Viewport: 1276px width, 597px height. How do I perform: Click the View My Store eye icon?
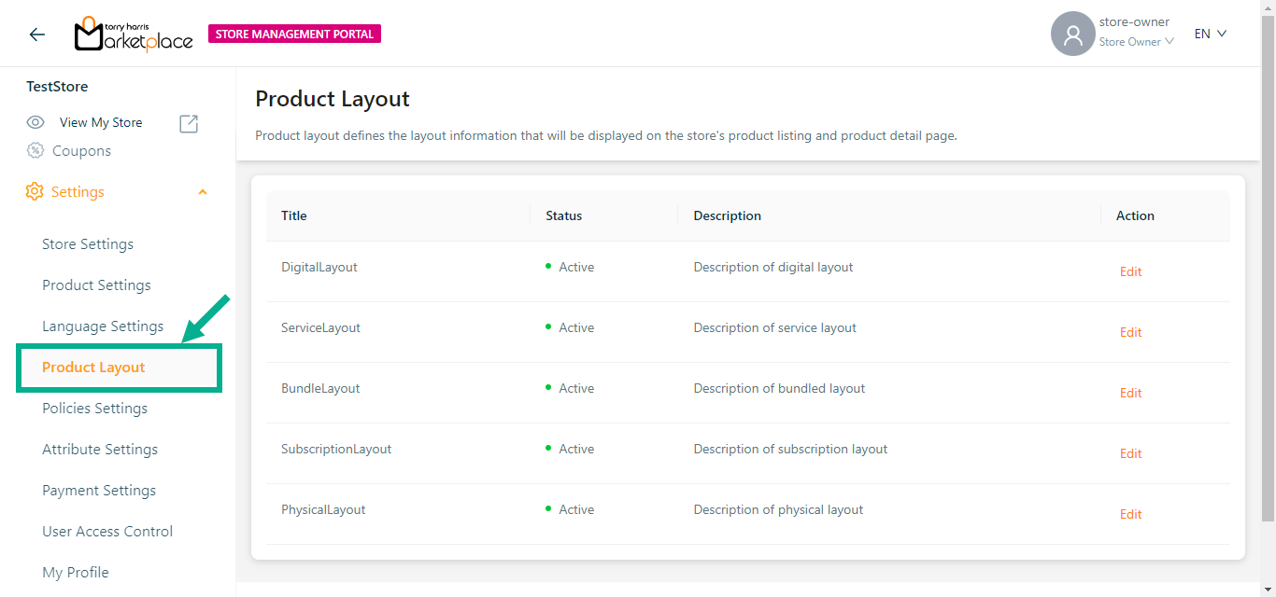click(x=35, y=122)
